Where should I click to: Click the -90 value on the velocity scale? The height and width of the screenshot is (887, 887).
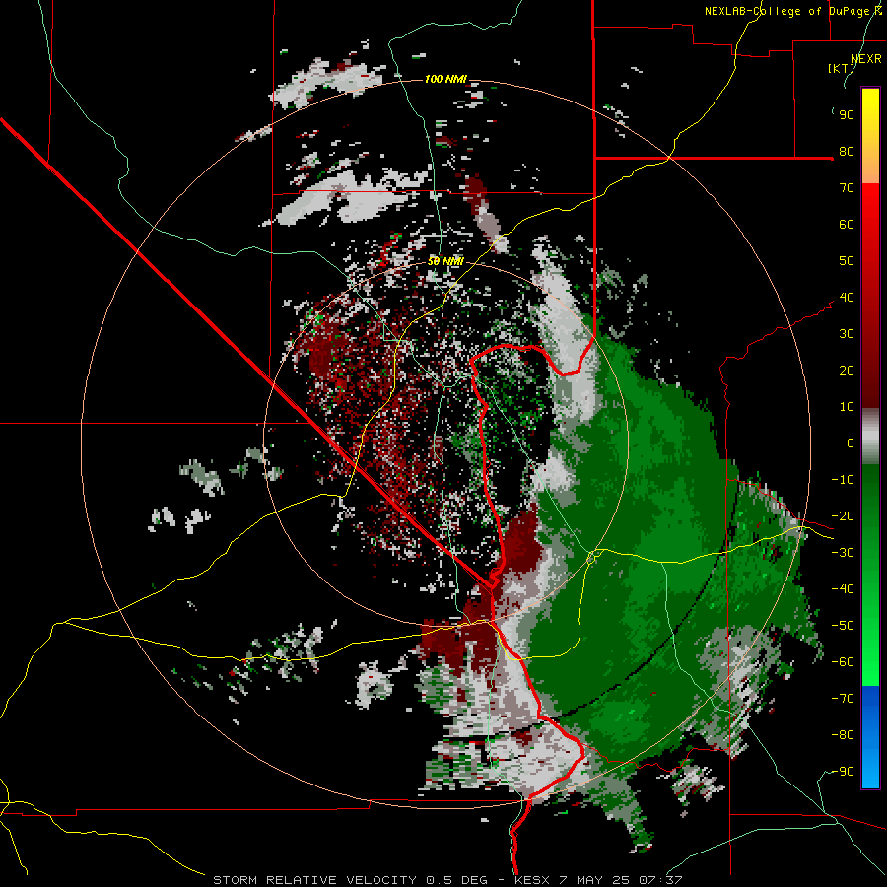tap(843, 772)
